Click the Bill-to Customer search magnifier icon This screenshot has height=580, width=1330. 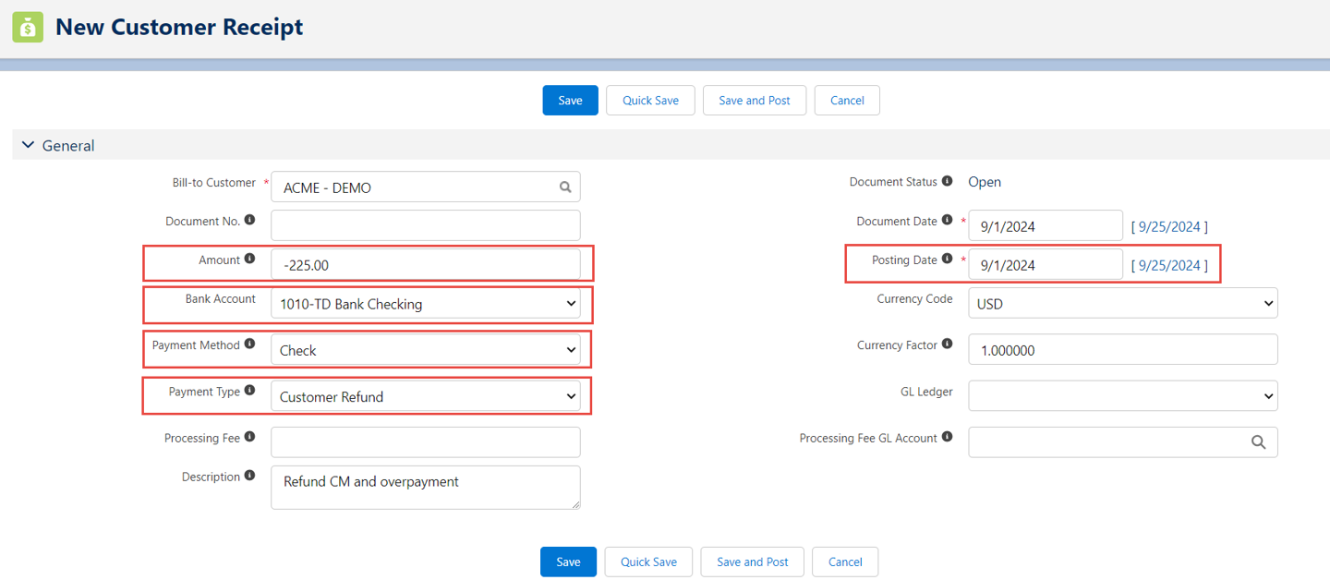(565, 187)
